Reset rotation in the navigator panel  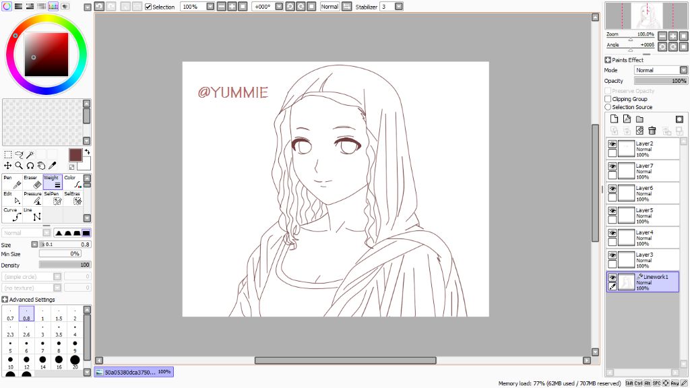683,46
